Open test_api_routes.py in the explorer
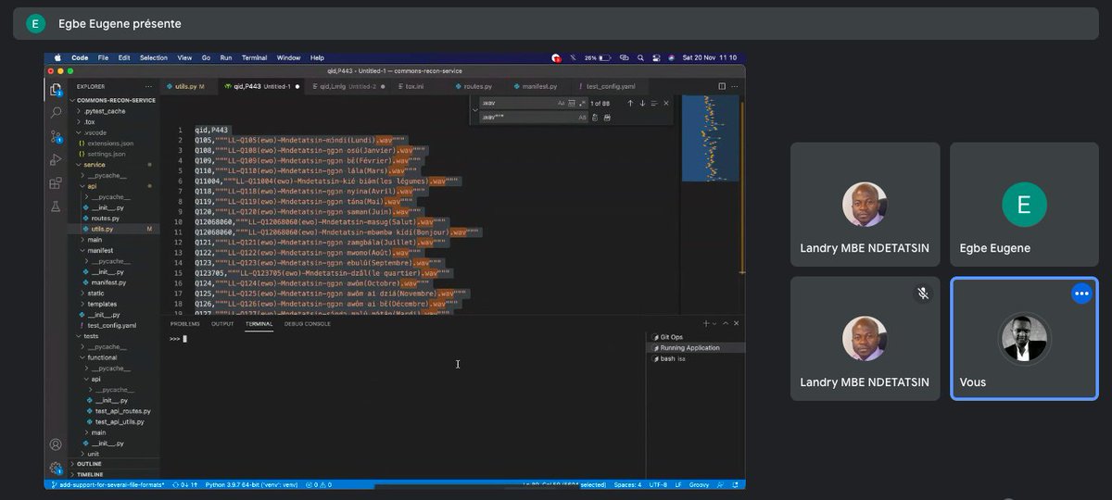Screen dimensions: 1112x500 coord(122,410)
